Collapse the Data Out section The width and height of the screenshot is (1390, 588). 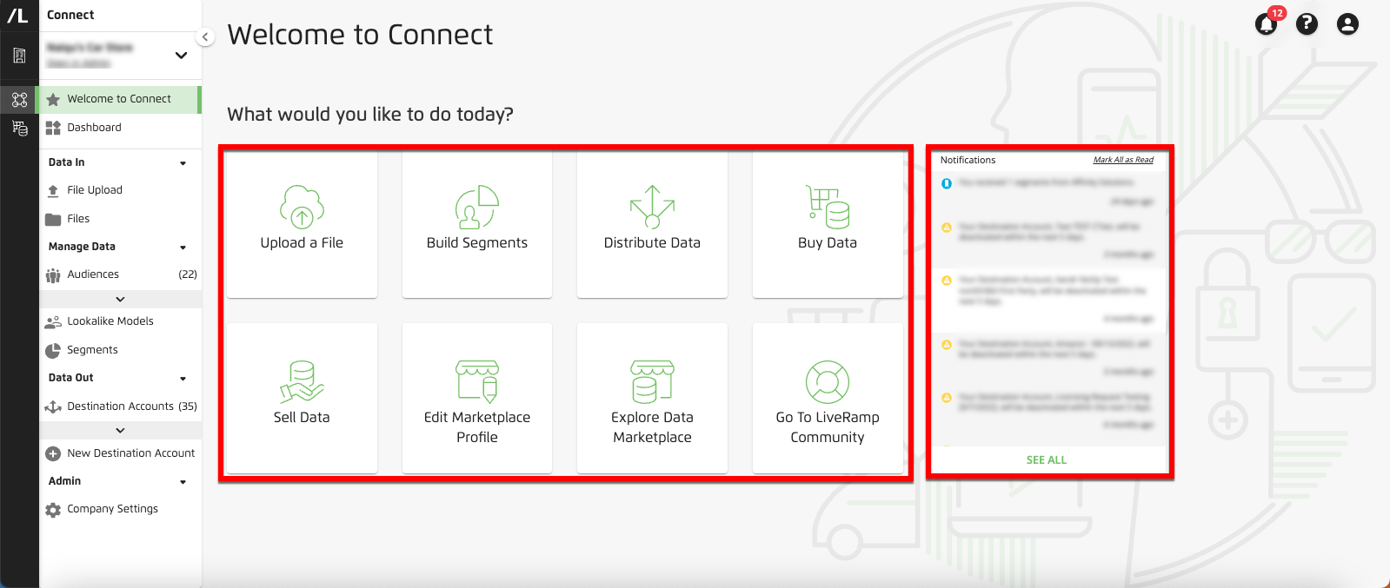[183, 379]
